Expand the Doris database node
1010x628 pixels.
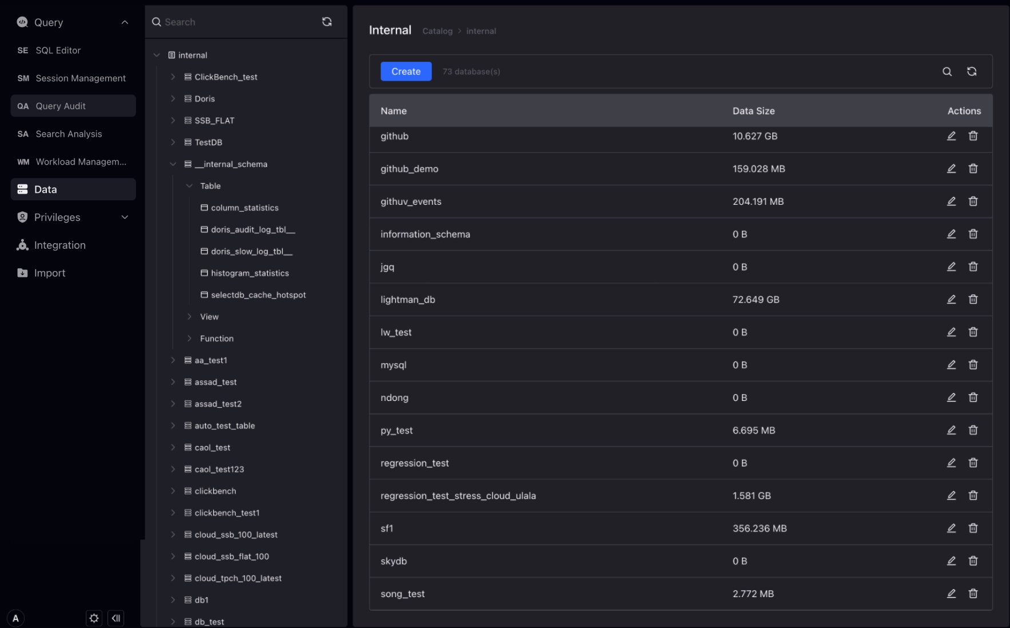[x=174, y=98]
